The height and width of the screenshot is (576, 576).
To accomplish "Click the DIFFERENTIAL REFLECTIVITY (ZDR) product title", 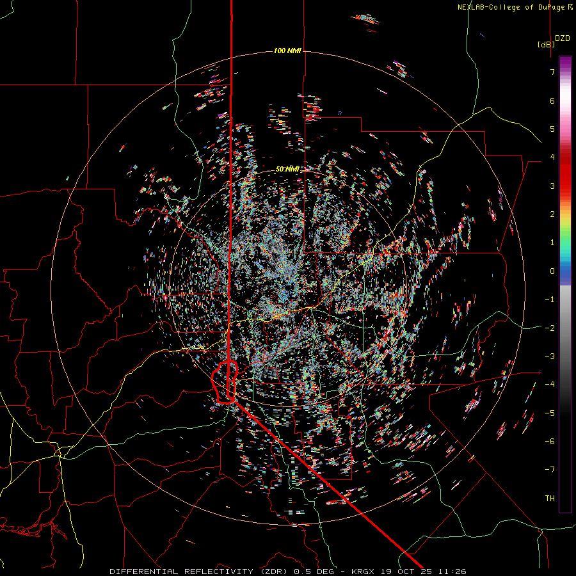I will pos(200,572).
